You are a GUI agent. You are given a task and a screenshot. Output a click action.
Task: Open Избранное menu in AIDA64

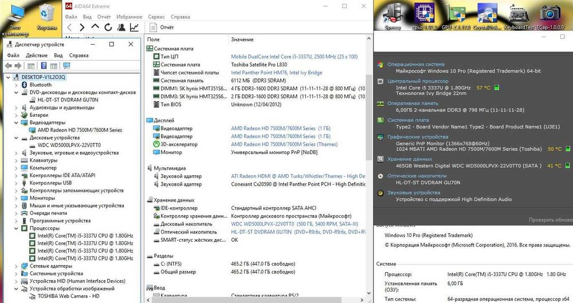pos(129,17)
